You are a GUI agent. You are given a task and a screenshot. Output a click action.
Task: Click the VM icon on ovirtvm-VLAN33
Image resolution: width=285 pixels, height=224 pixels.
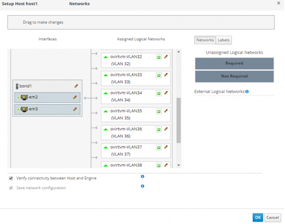pos(159,75)
